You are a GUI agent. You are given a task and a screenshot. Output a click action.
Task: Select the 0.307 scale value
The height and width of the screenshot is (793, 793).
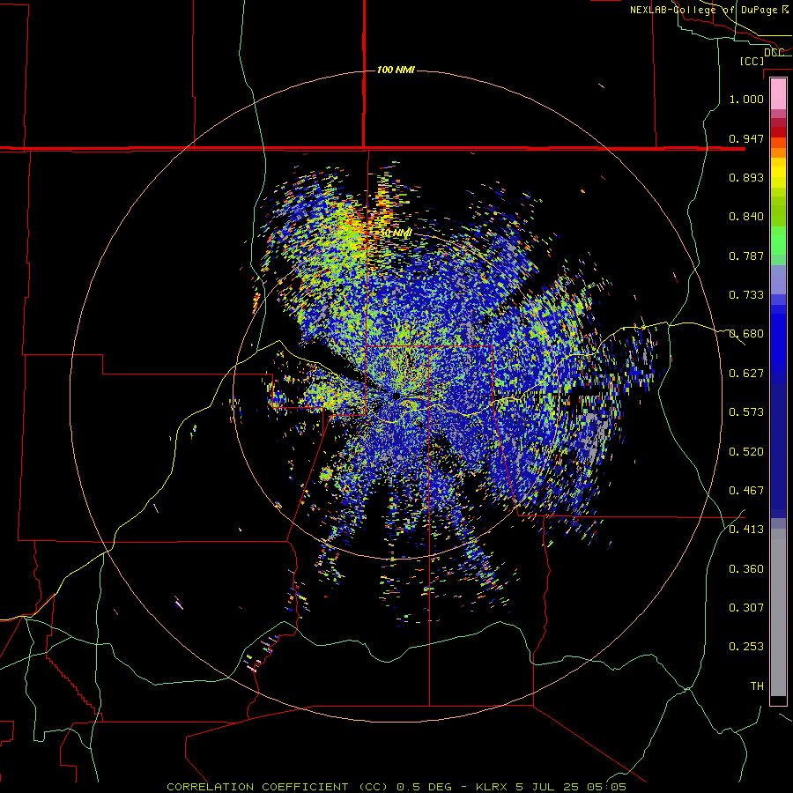tap(746, 608)
